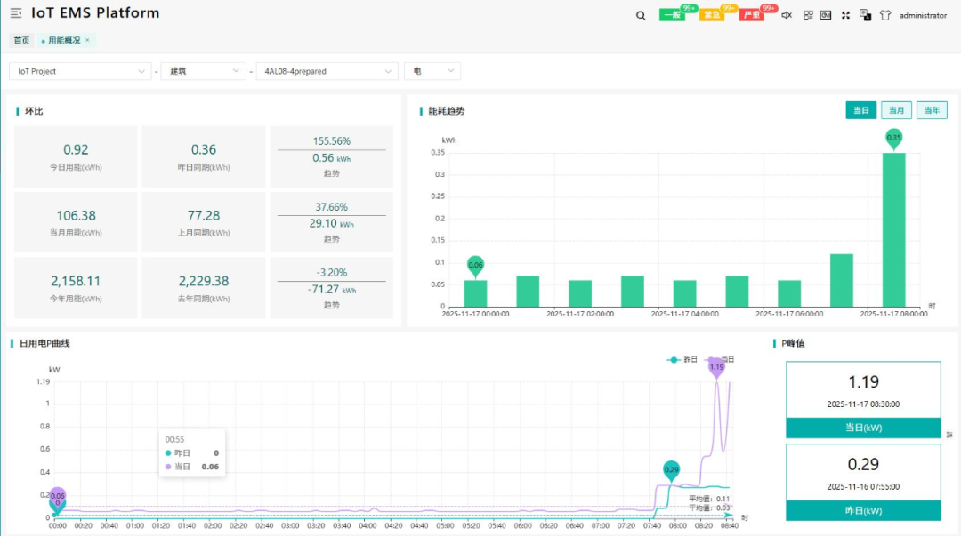The height and width of the screenshot is (536, 961).
Task: Click the small switch icon beside P峰值 cards
Action: (949, 435)
